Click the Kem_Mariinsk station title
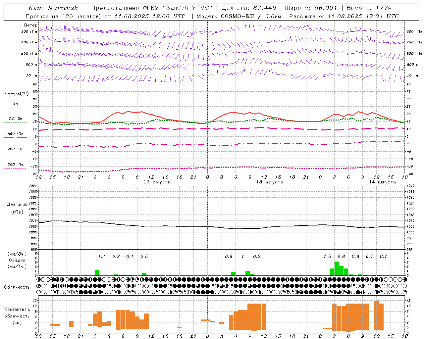 [53, 8]
